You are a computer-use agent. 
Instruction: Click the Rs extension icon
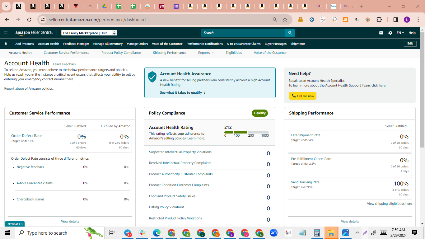coord(357,20)
